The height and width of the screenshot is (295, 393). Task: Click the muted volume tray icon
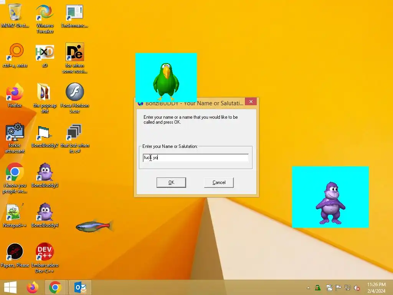(x=357, y=288)
